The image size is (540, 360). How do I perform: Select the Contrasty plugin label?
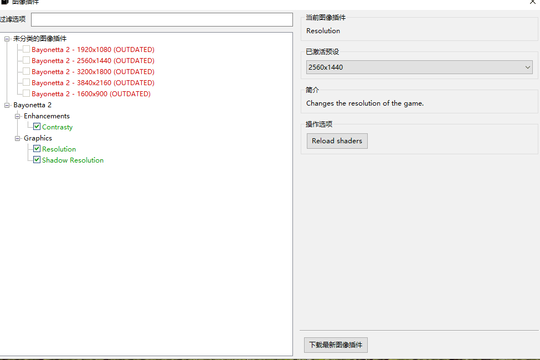(x=57, y=127)
